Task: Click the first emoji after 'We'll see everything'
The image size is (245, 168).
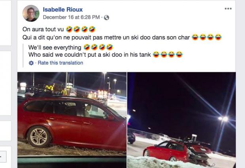Action: 87,47
